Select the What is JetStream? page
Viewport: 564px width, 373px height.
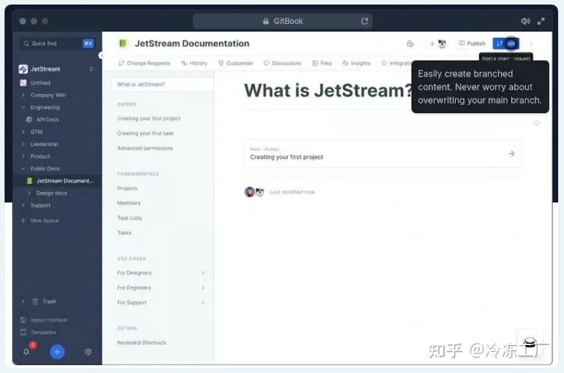point(162,85)
